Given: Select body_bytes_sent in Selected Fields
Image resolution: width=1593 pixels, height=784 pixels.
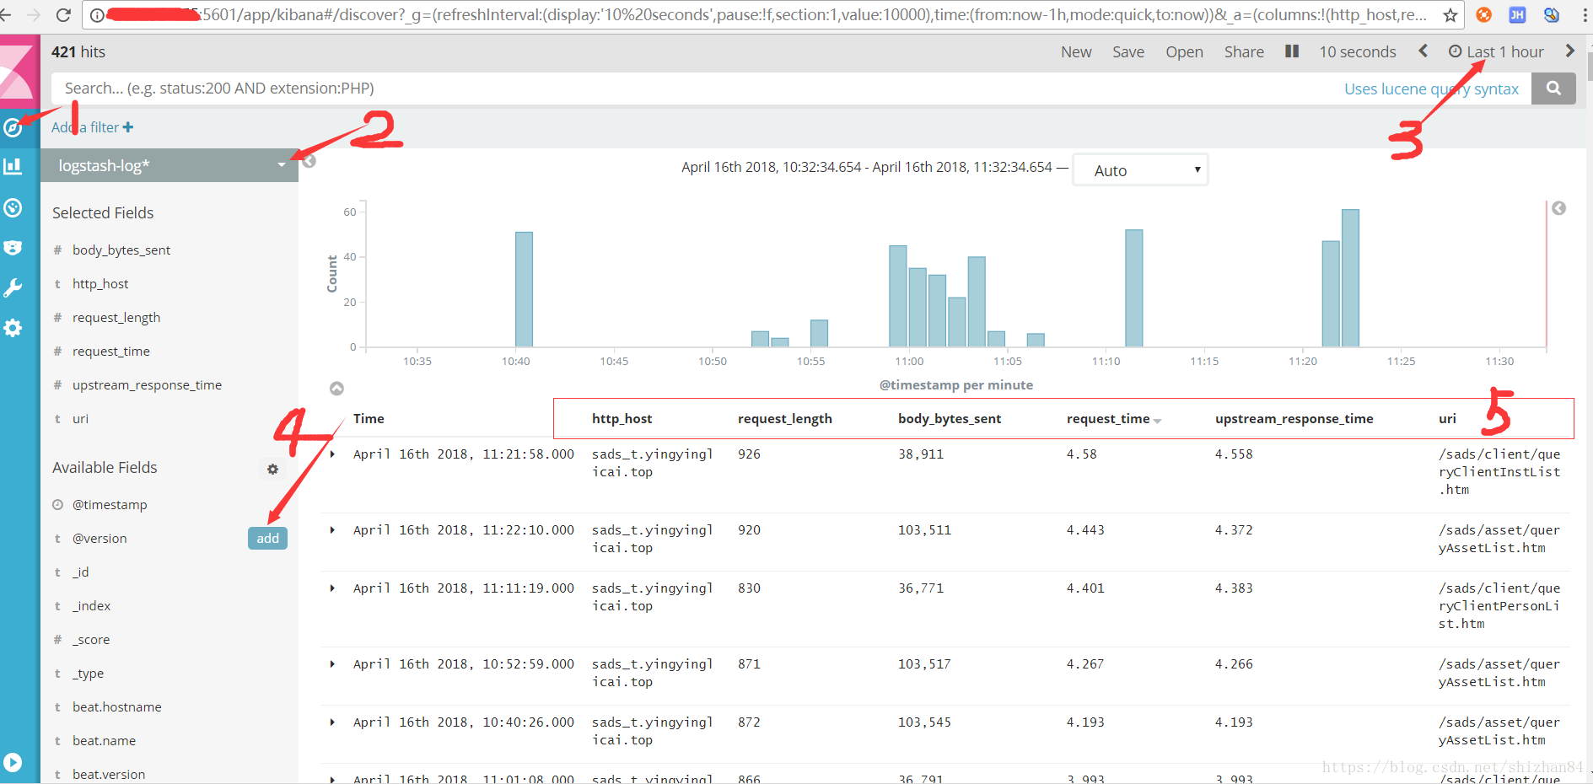Looking at the screenshot, I should pyautogui.click(x=121, y=250).
